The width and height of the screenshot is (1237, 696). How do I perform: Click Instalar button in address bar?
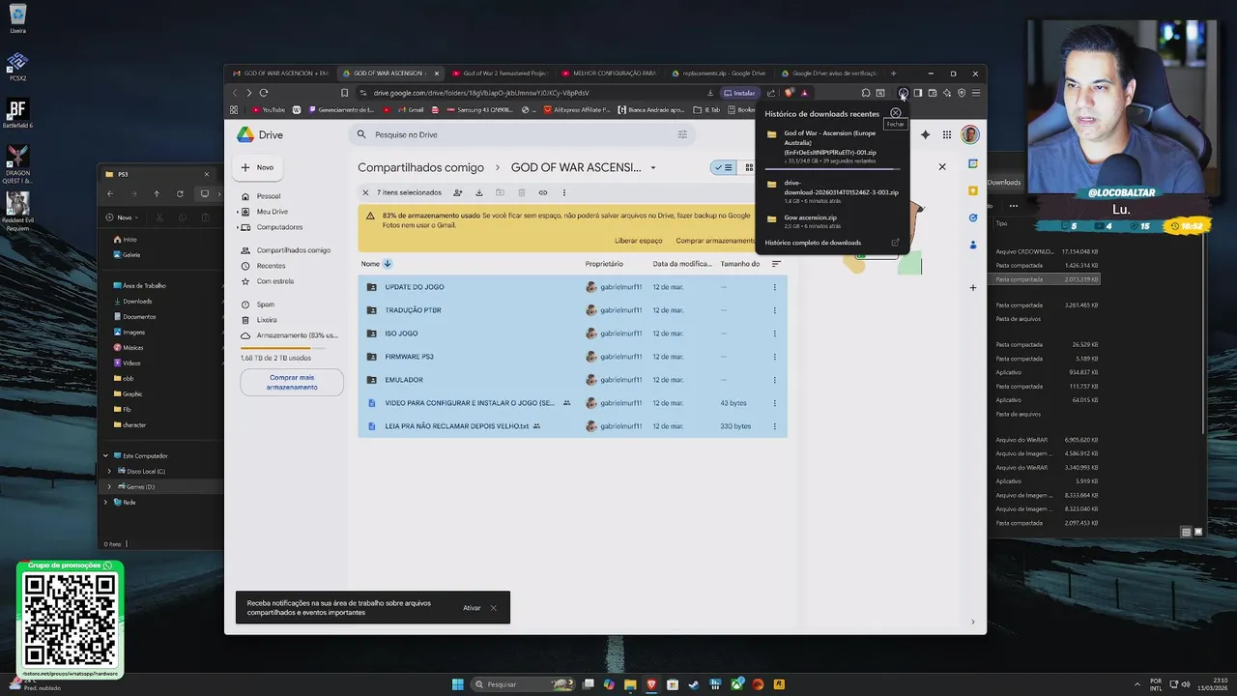tap(739, 93)
